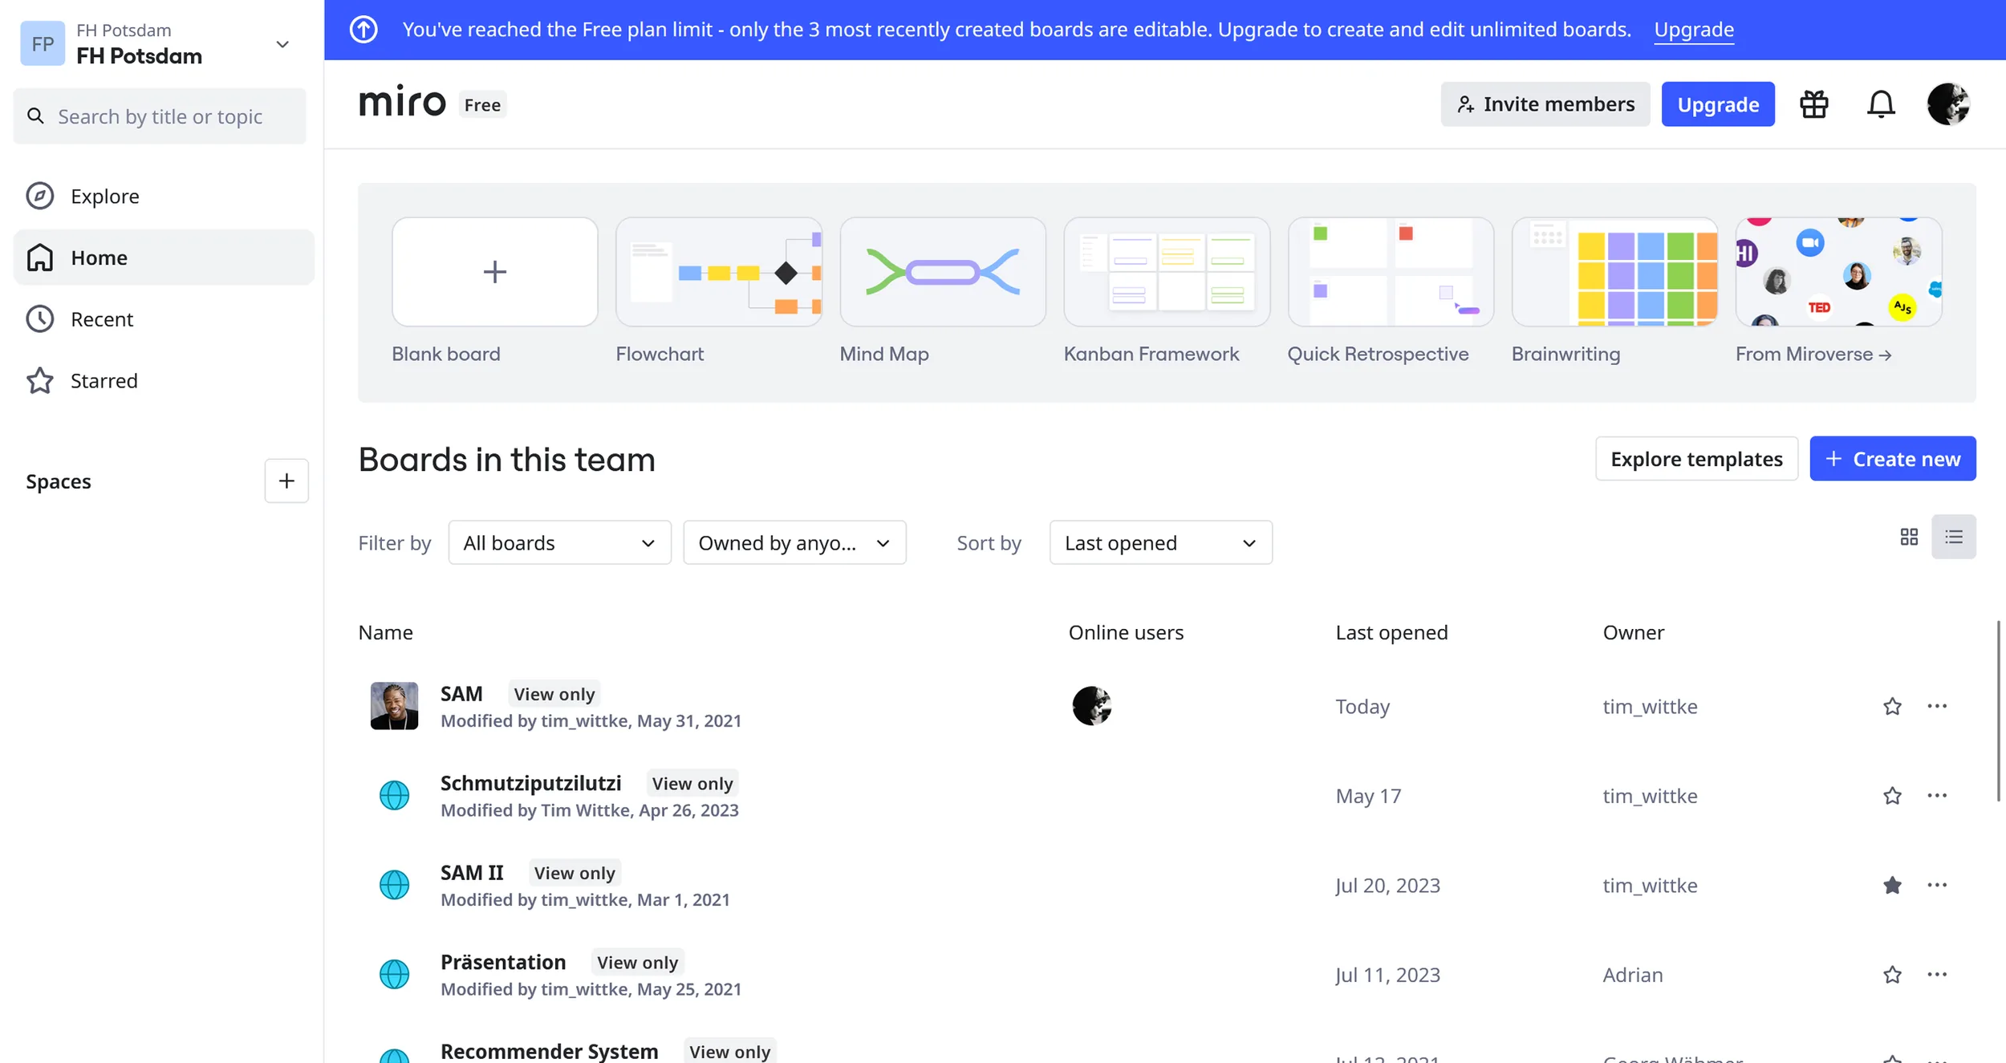Select Home in sidebar

[164, 258]
